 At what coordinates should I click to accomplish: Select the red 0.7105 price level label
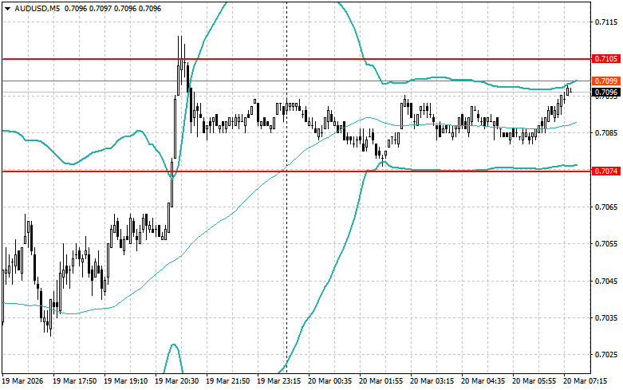click(x=605, y=59)
